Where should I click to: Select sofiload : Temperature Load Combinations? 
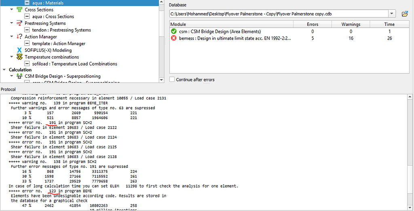click(74, 64)
